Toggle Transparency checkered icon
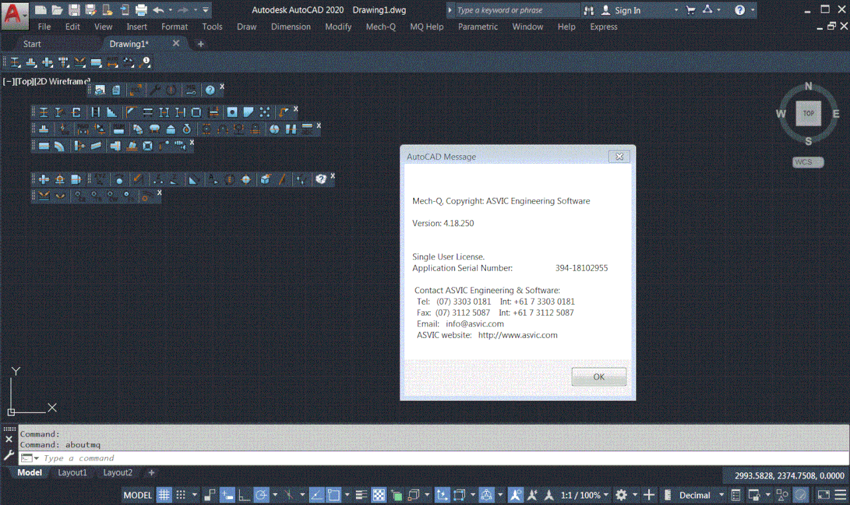 click(379, 495)
